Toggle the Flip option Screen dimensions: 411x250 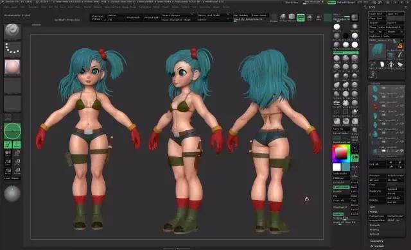(341, 196)
